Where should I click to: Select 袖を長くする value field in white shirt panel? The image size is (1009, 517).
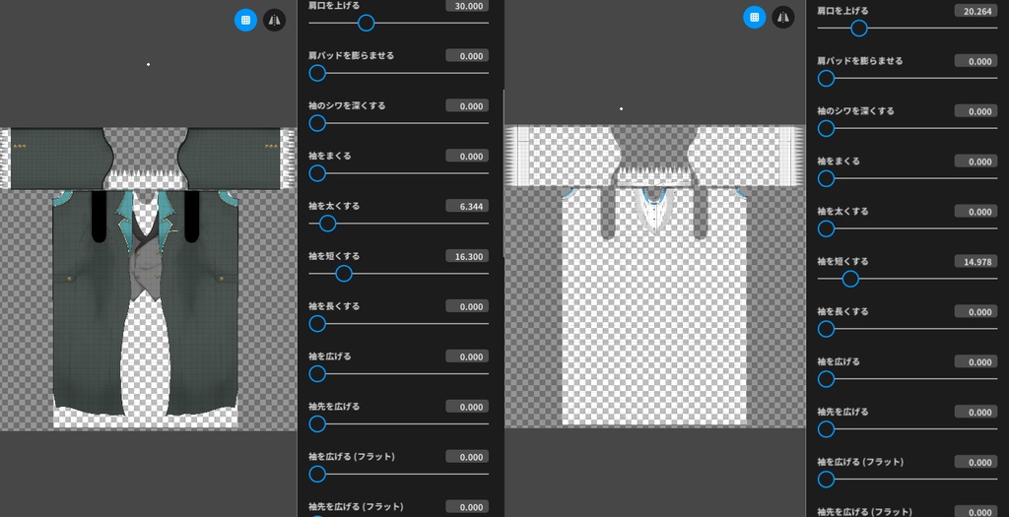coord(976,311)
